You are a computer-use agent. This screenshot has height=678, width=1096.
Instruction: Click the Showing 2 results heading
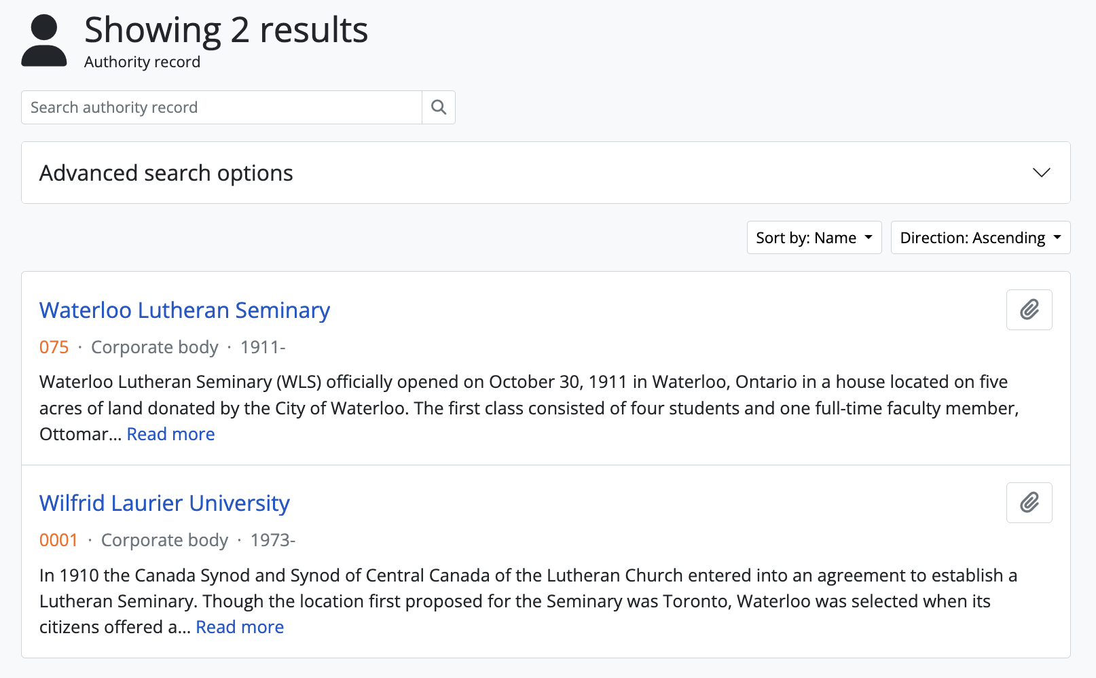226,31
